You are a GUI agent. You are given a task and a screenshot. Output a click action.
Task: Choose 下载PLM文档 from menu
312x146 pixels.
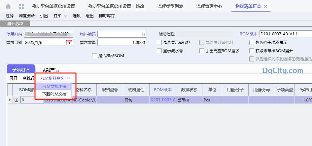(x=54, y=94)
